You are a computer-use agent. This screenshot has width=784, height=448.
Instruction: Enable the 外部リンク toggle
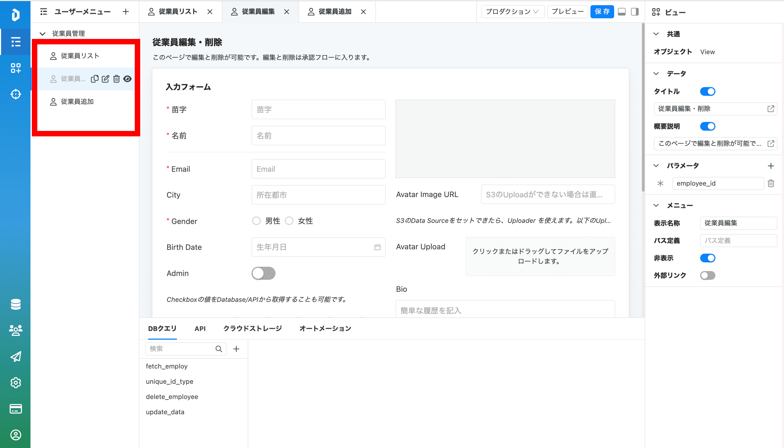(708, 275)
